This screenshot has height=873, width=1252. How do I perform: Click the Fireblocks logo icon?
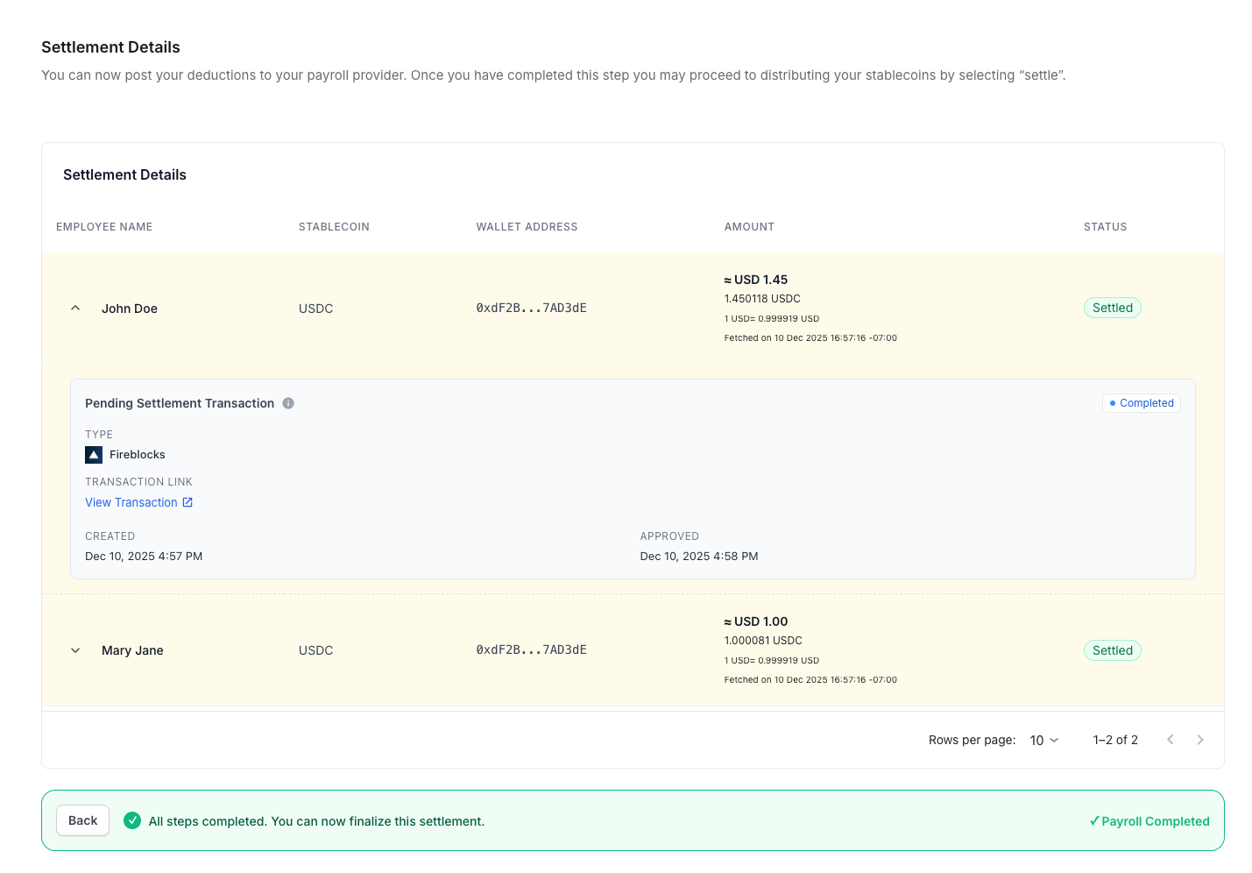pyautogui.click(x=94, y=455)
